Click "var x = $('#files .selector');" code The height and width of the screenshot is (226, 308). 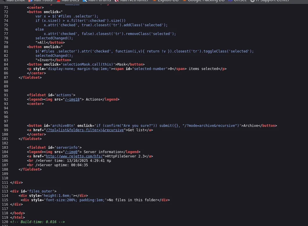tap(67, 16)
